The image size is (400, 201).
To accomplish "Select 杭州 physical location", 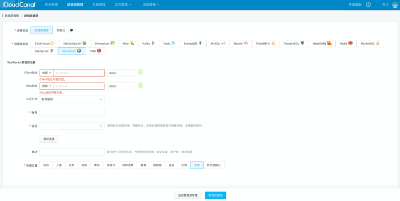I will [46, 165].
